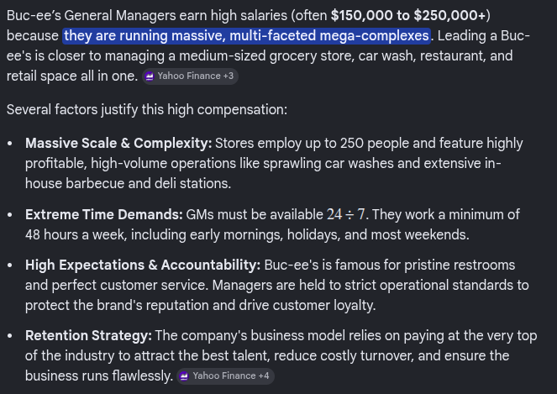
Task: Click the Yahoo Finance icon in first citation
Action: (x=150, y=76)
